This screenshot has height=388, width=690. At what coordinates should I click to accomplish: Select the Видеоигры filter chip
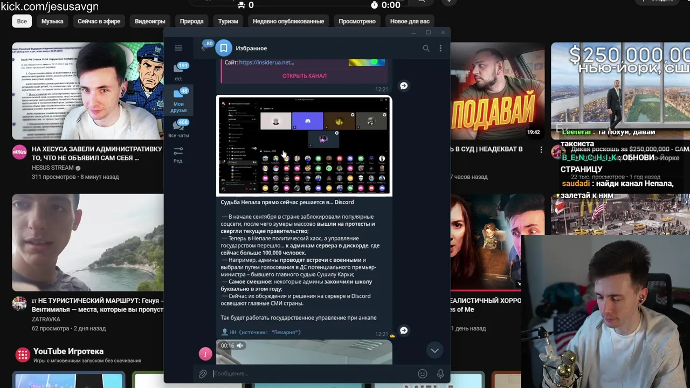[x=150, y=21]
